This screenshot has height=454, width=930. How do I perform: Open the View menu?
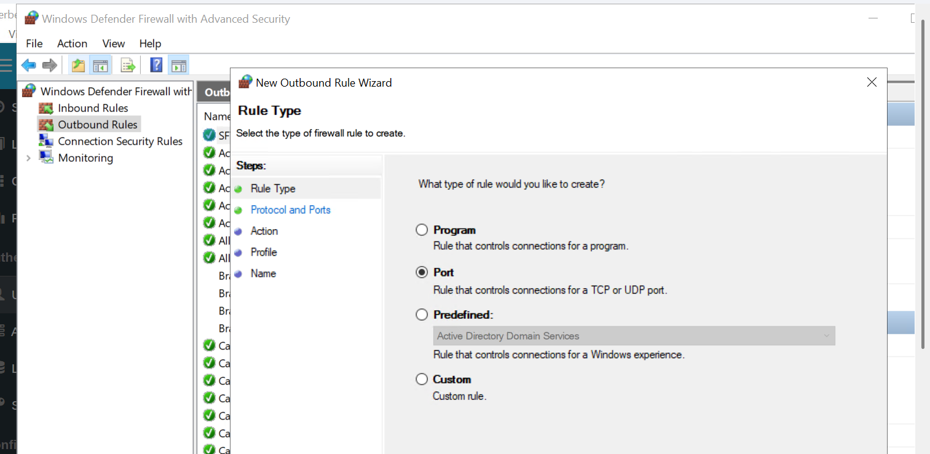[114, 43]
